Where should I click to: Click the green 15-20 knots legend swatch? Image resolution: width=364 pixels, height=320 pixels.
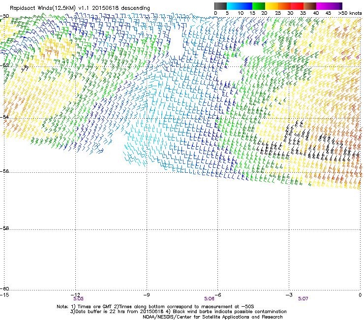click(x=259, y=6)
